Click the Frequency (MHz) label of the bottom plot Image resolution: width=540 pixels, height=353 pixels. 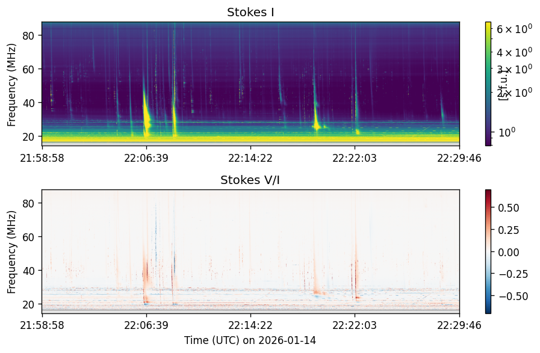[x=11, y=252]
